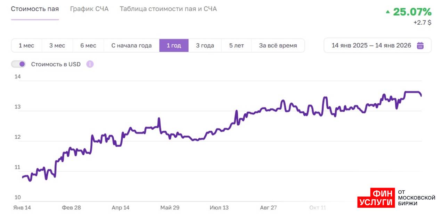This screenshot has width=442, height=215.
Task: Open the calendar icon in date range
Action: click(x=420, y=45)
